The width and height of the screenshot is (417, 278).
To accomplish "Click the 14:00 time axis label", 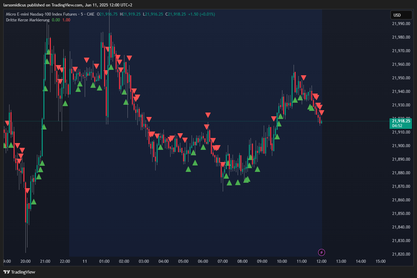I will [361, 261].
